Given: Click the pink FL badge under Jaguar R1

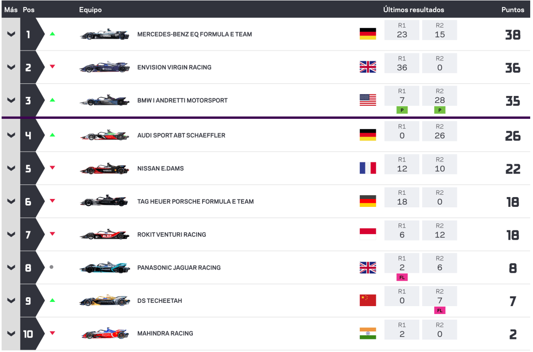Looking at the screenshot, I should [402, 278].
